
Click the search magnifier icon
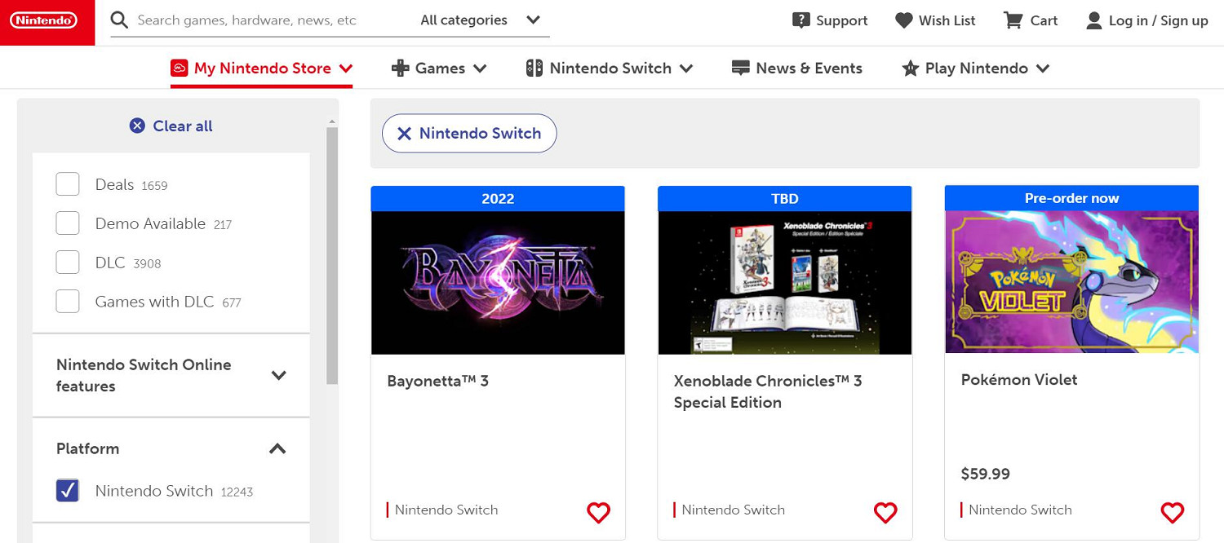click(119, 20)
